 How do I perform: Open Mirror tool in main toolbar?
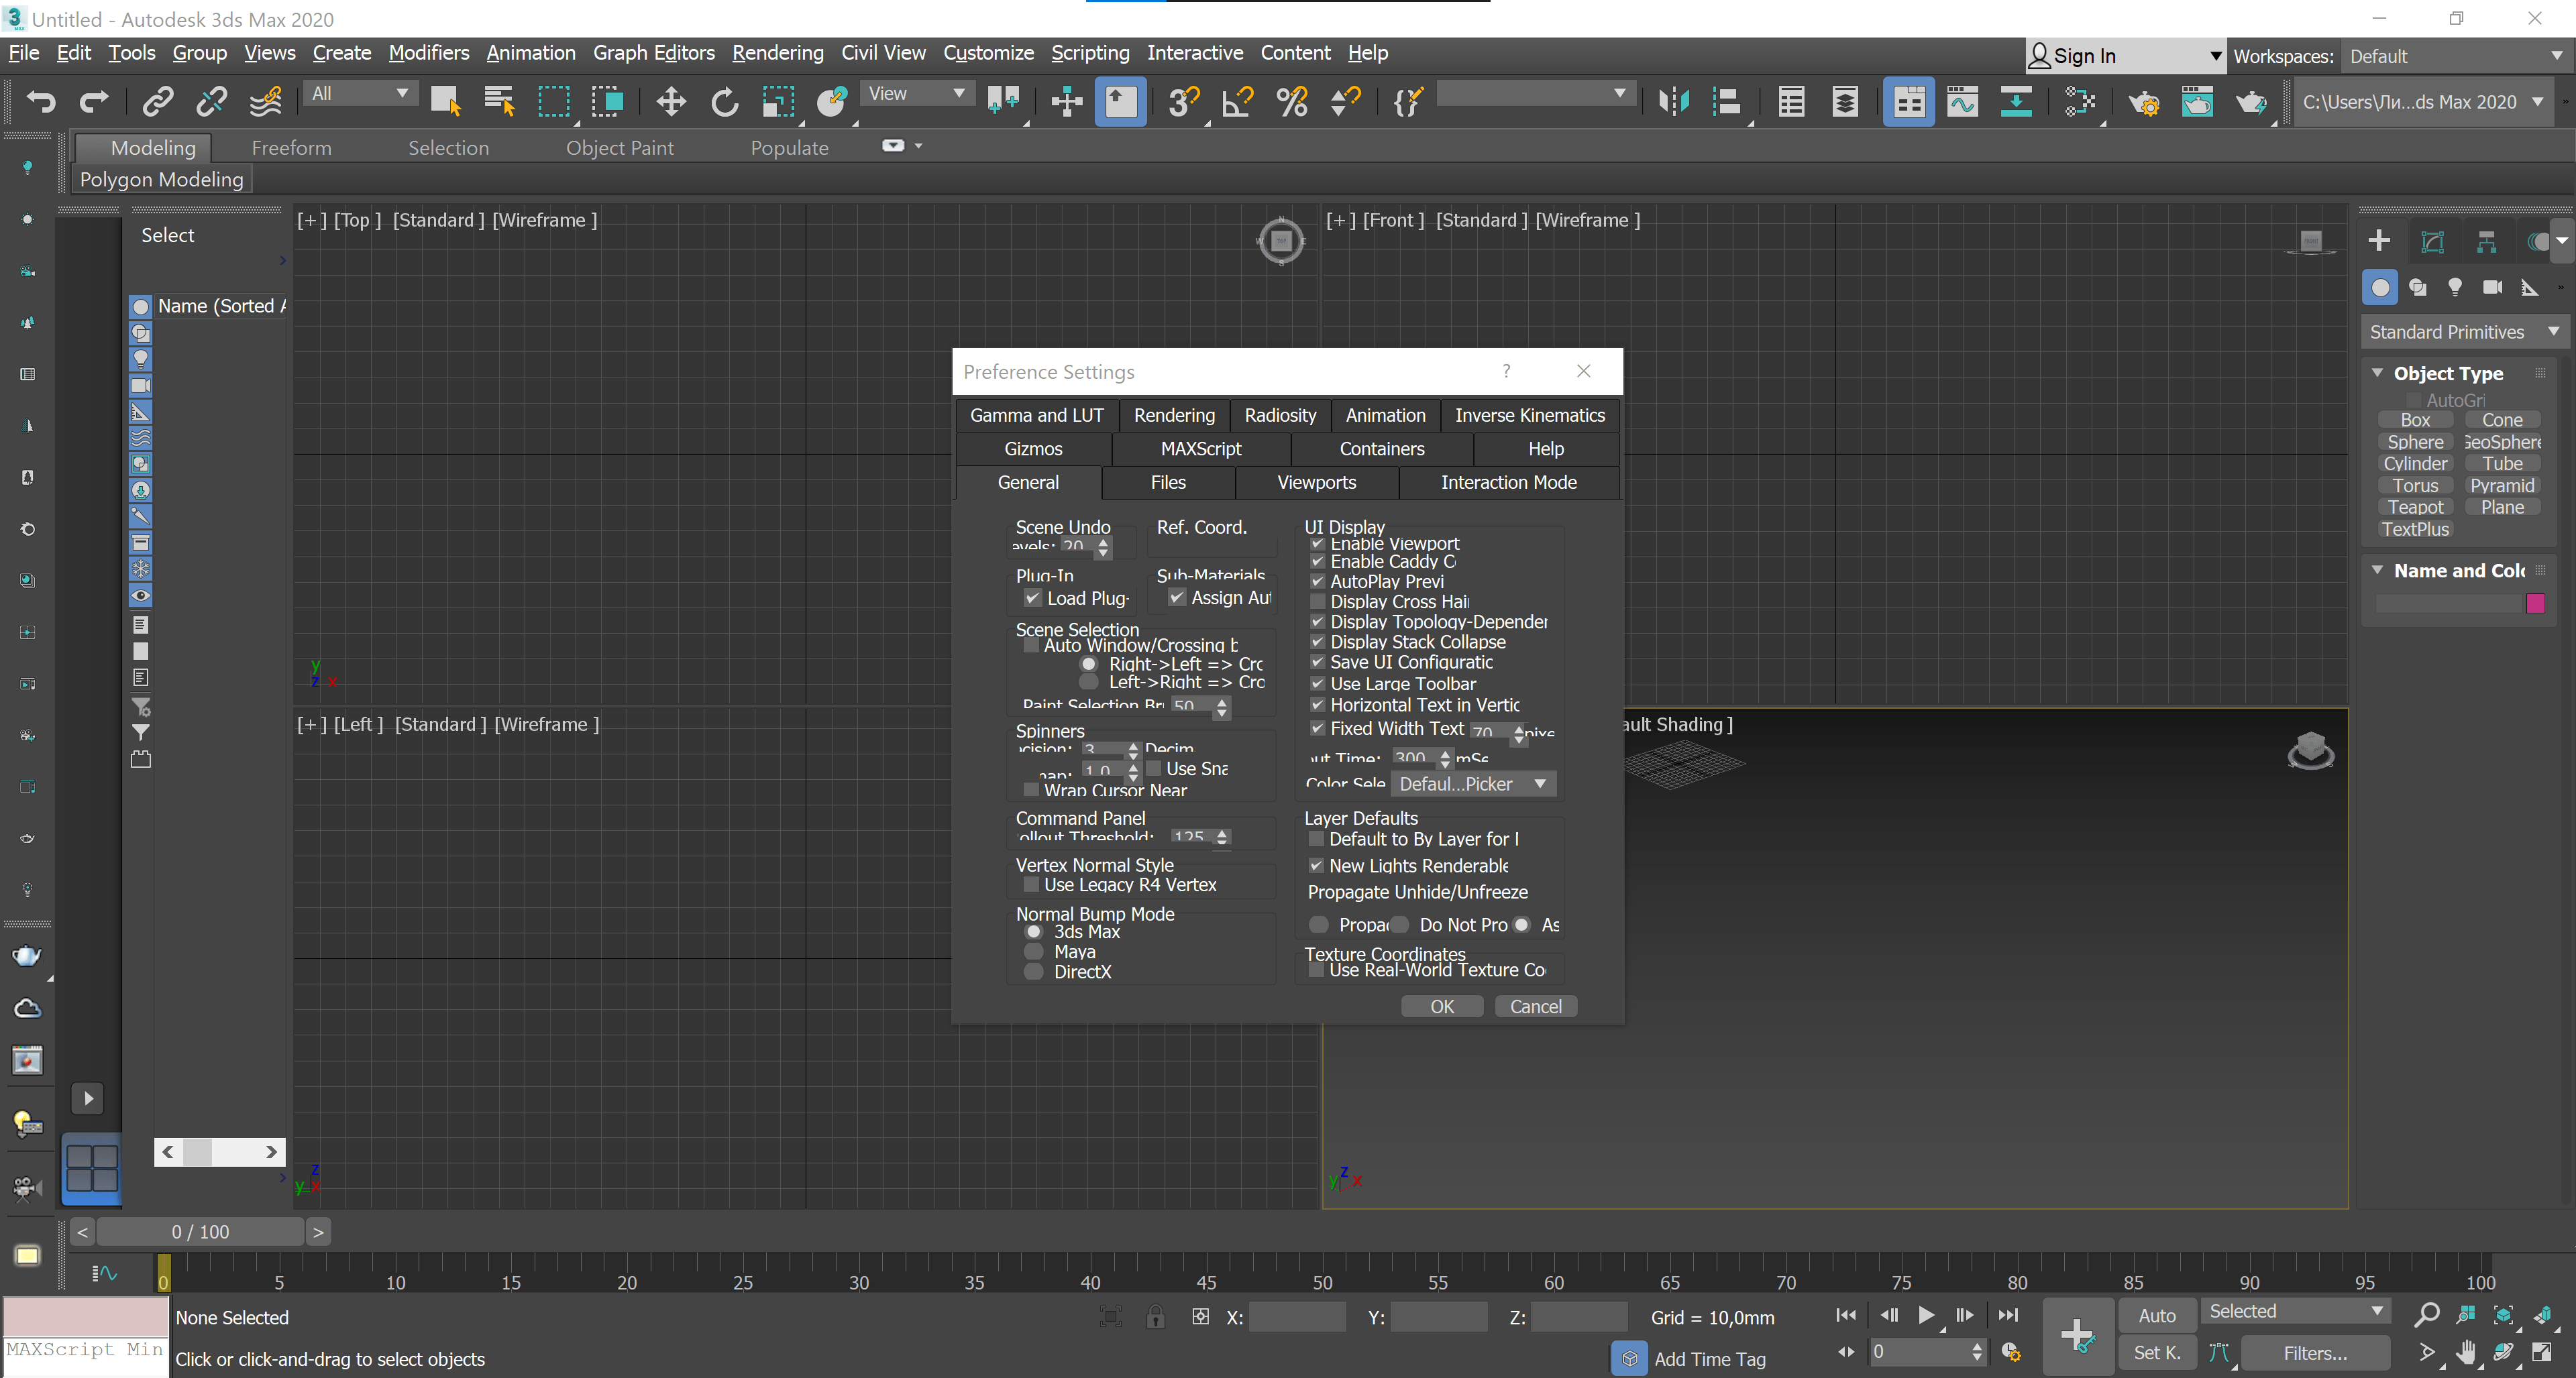point(1673,101)
